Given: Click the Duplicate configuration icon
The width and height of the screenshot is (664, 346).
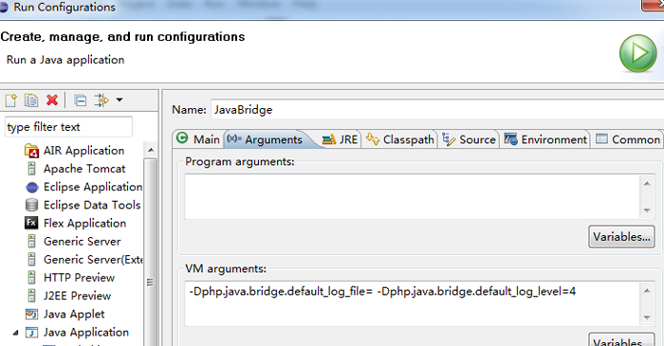Looking at the screenshot, I should pyautogui.click(x=31, y=100).
